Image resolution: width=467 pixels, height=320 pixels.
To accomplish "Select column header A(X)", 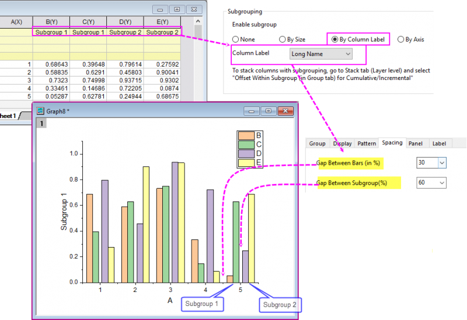I will 16,22.
